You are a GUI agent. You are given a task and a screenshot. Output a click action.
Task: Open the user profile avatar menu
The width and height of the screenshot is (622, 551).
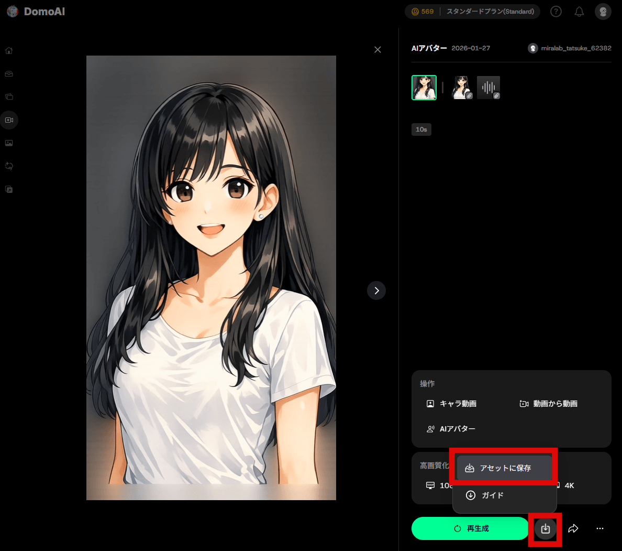(603, 12)
